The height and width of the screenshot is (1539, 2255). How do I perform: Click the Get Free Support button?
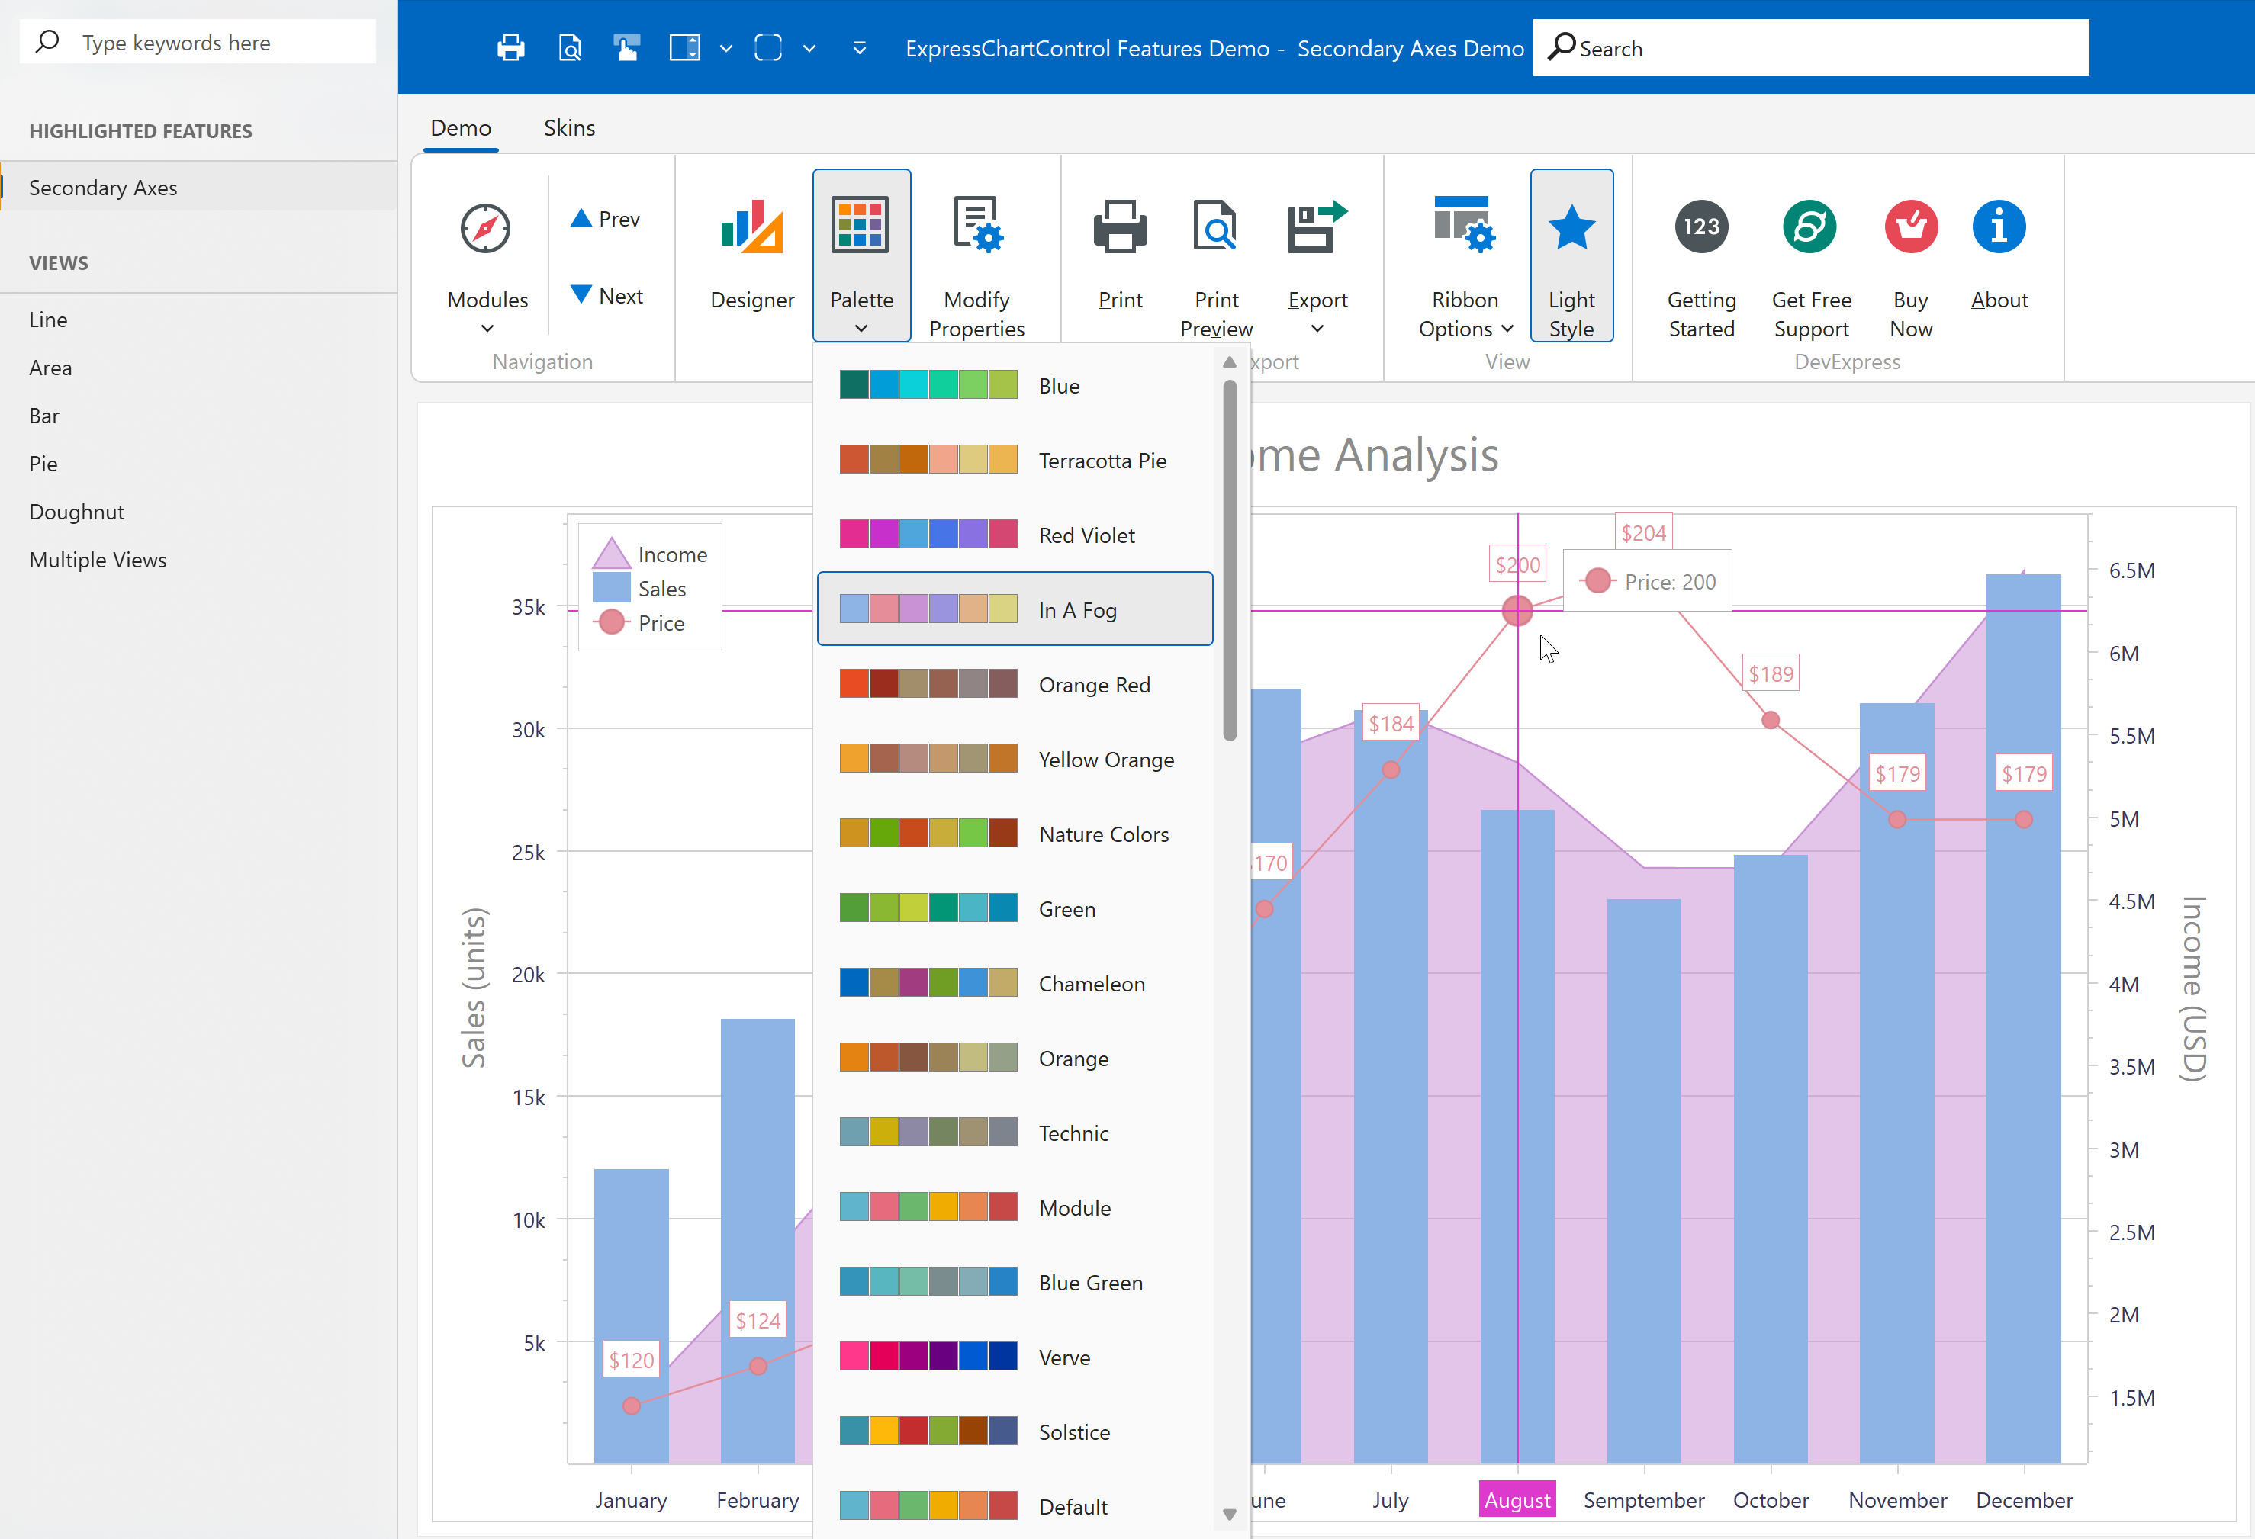pos(1809,264)
